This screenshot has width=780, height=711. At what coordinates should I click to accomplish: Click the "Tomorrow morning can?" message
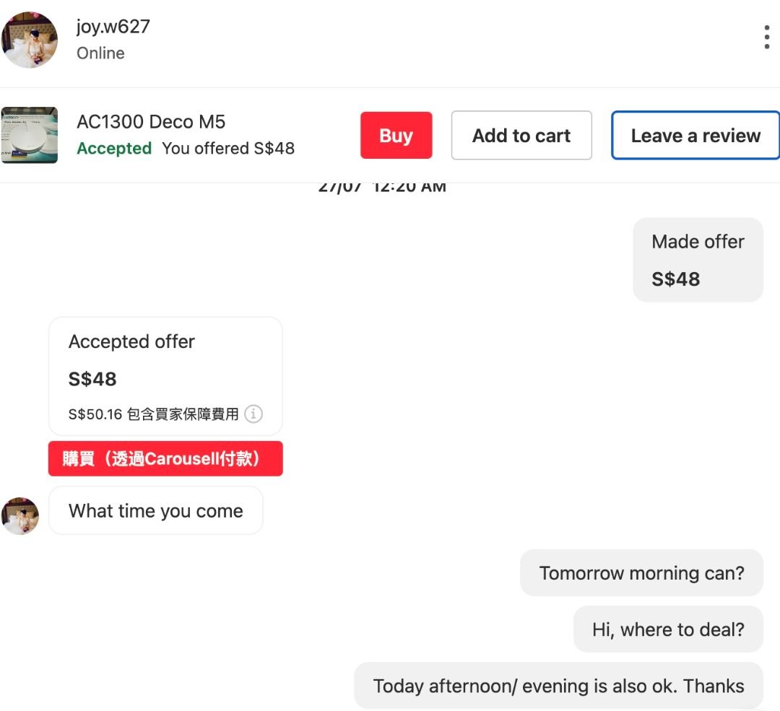[x=641, y=573]
